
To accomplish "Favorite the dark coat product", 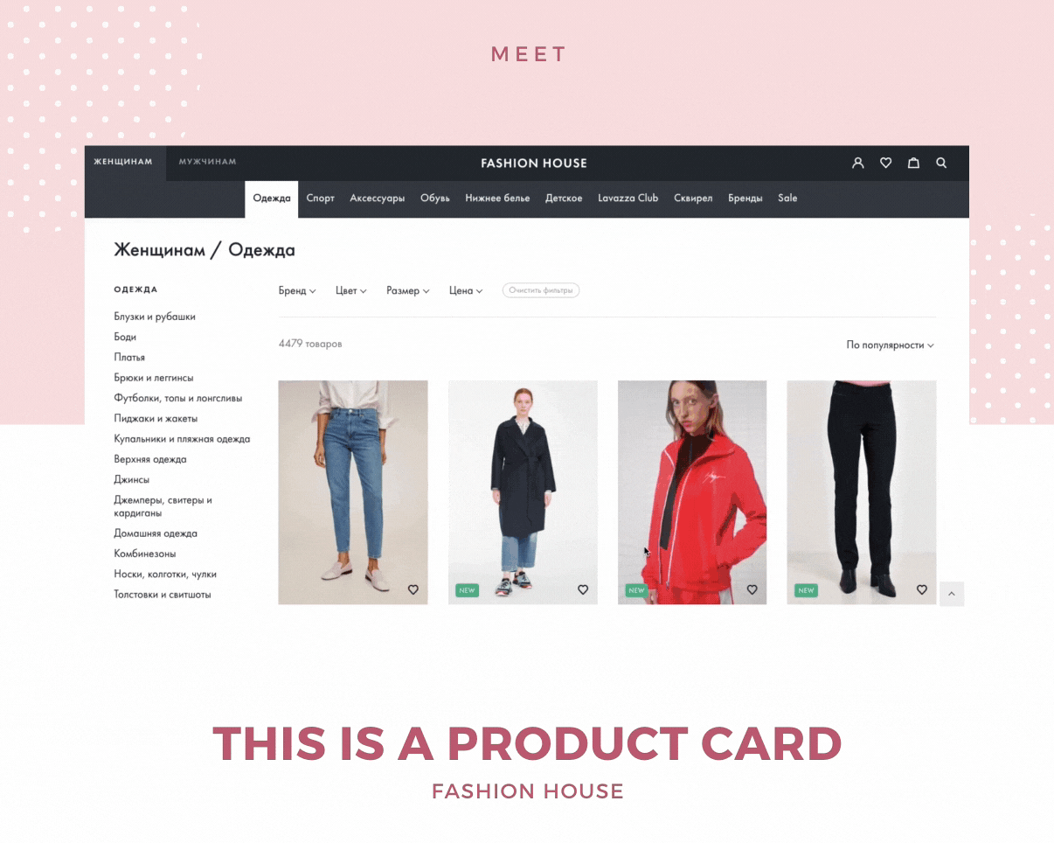I will coord(583,589).
